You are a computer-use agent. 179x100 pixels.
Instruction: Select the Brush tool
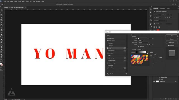1,27
